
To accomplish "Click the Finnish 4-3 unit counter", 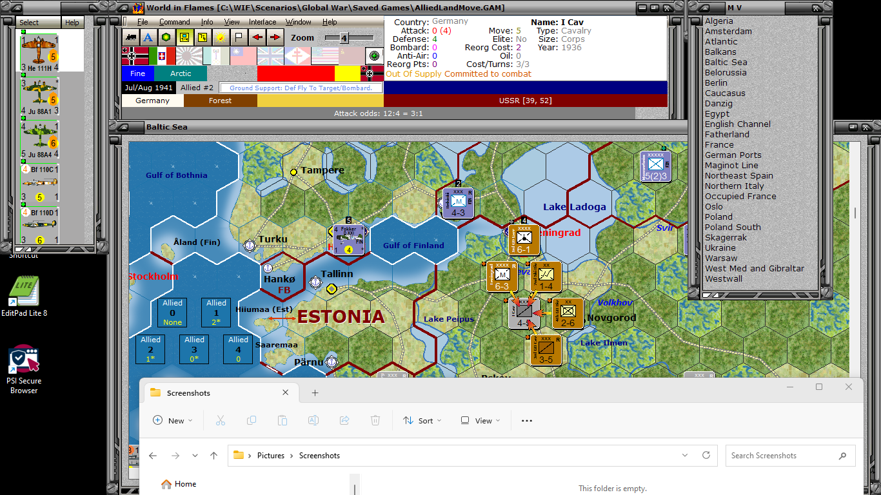I will pos(458,202).
